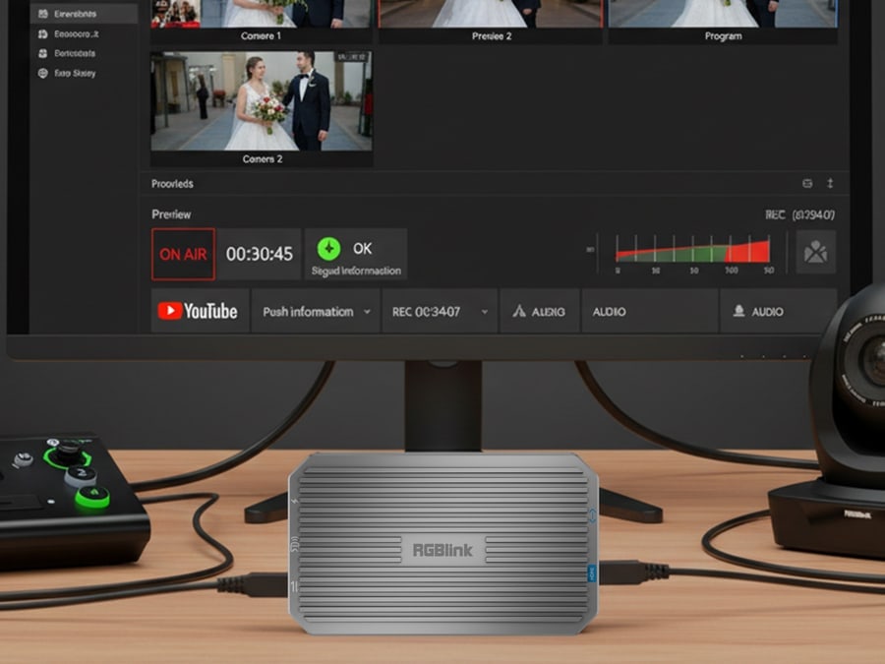885x664 pixels.
Task: Click the triangle icon on ALIEIG button
Action: tap(519, 311)
